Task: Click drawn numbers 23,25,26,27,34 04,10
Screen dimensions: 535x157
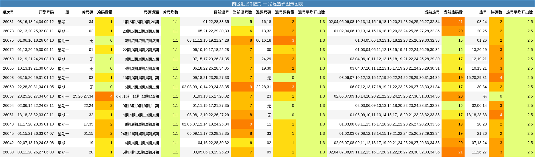Action: 36,96
